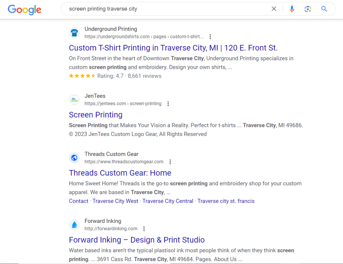Image resolution: width=343 pixels, height=264 pixels.
Task: Click the Google logo
Action: point(24,10)
